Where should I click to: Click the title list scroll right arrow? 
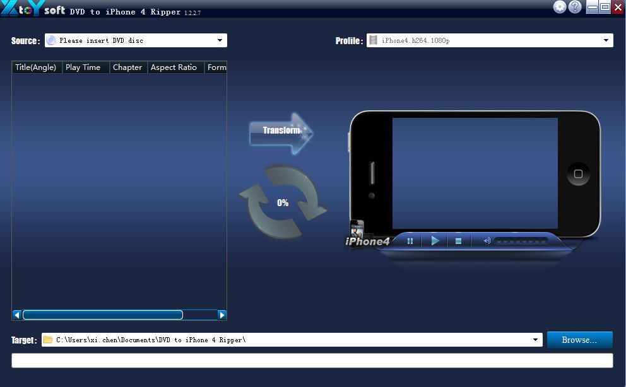(x=222, y=315)
